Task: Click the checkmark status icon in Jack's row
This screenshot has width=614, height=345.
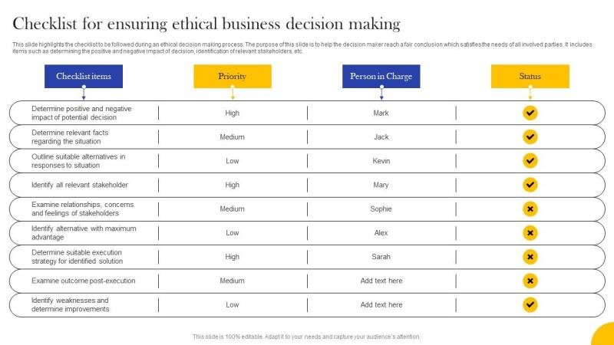Action: [x=530, y=137]
